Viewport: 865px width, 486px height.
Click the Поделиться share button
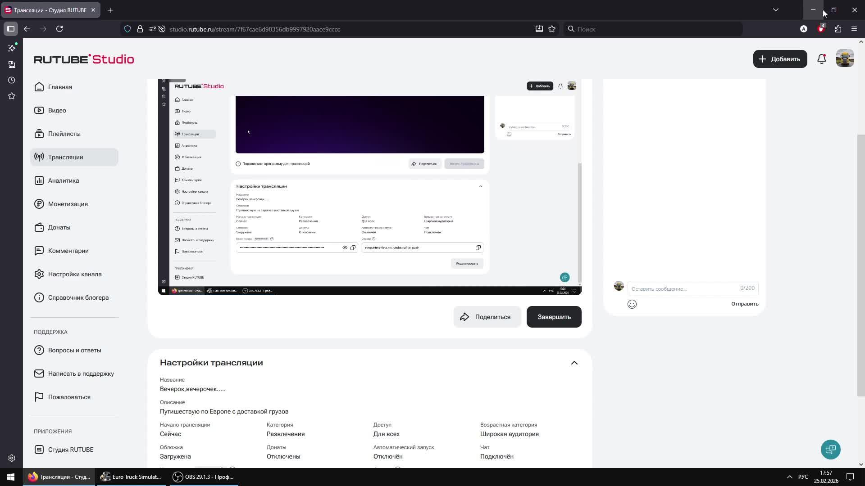click(487, 317)
